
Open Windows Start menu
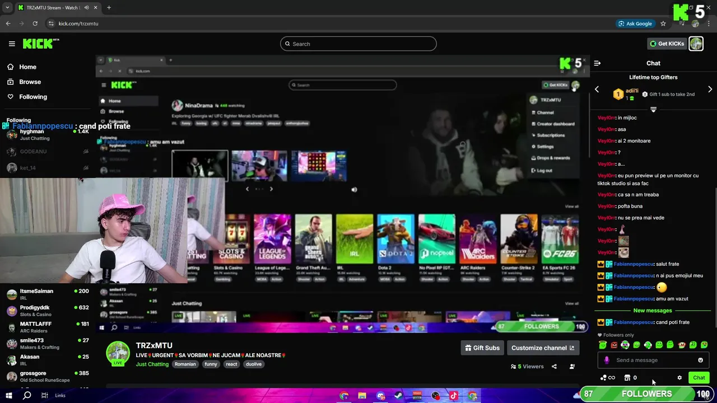click(9, 395)
